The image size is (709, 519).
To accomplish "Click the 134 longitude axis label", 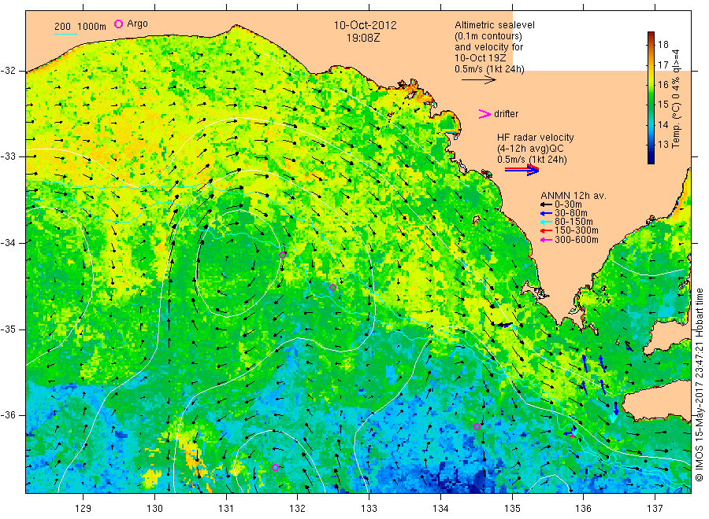I will click(440, 509).
